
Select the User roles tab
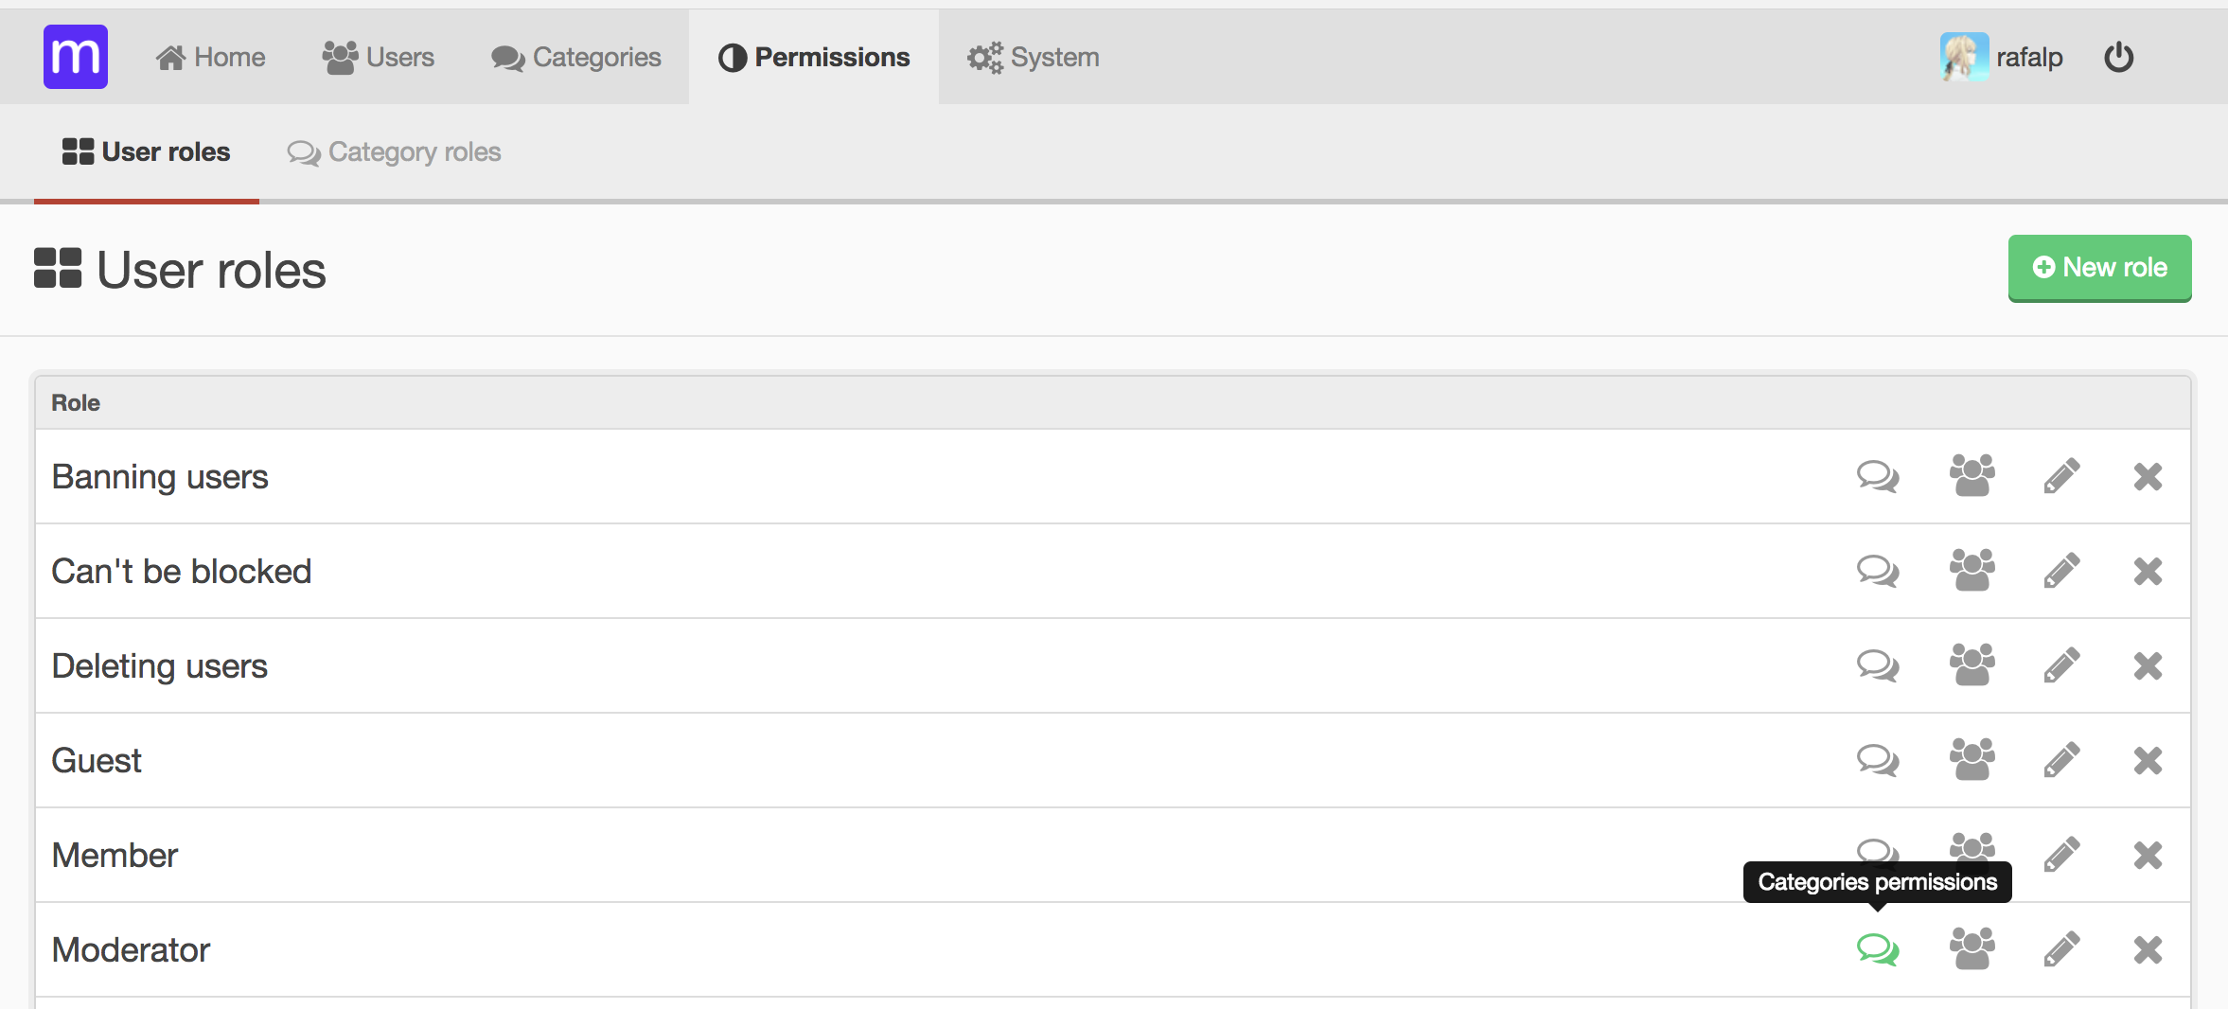(146, 152)
